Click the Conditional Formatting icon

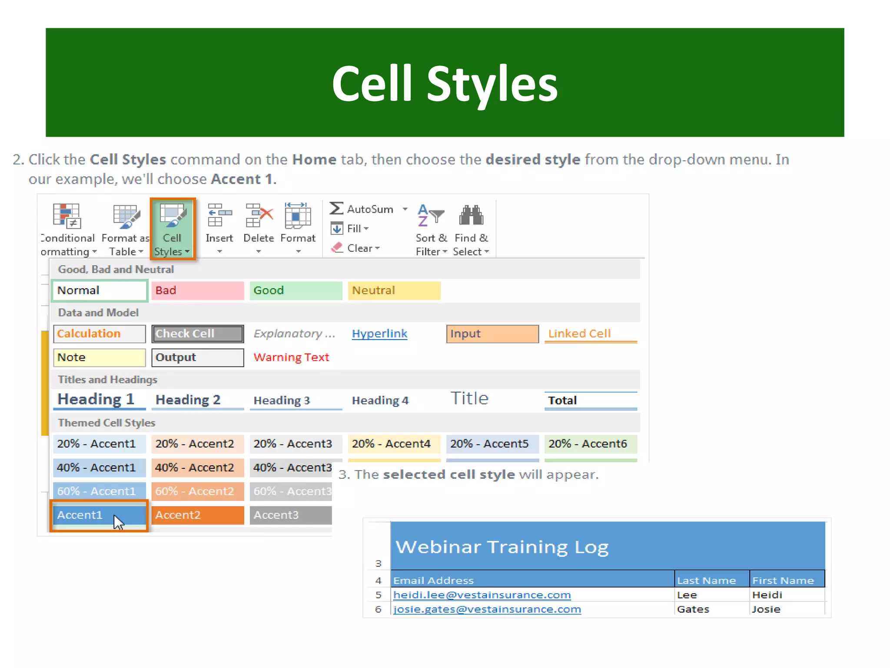(x=66, y=216)
